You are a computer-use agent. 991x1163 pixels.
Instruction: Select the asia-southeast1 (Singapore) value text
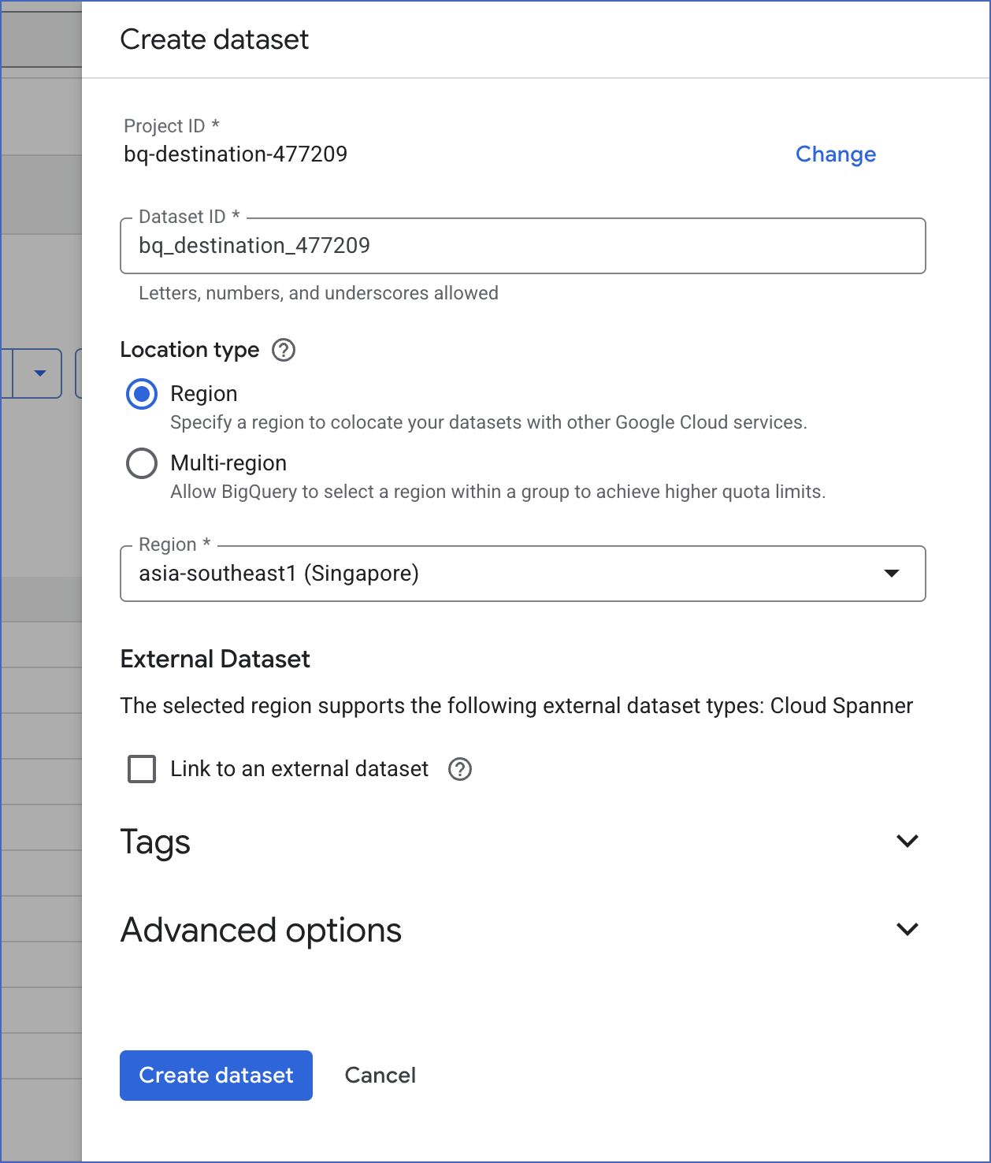[280, 574]
